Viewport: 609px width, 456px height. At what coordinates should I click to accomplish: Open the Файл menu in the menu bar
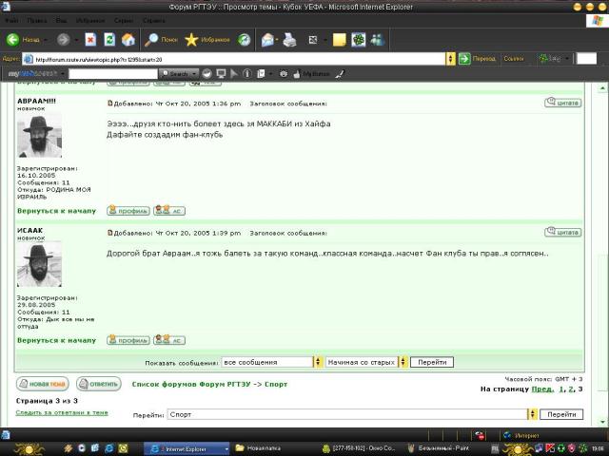[x=12, y=19]
